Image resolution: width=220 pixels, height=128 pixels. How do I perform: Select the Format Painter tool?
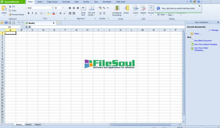point(17,14)
